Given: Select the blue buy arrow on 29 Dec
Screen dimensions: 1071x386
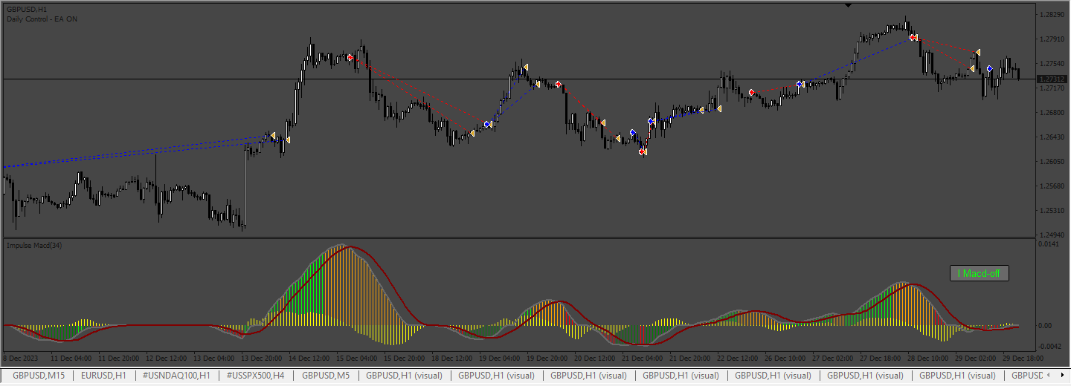Looking at the screenshot, I should [x=989, y=68].
